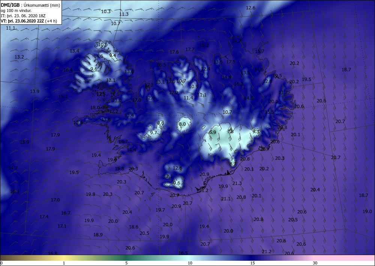
Task: Click the map value 10.6
Action: point(103,45)
